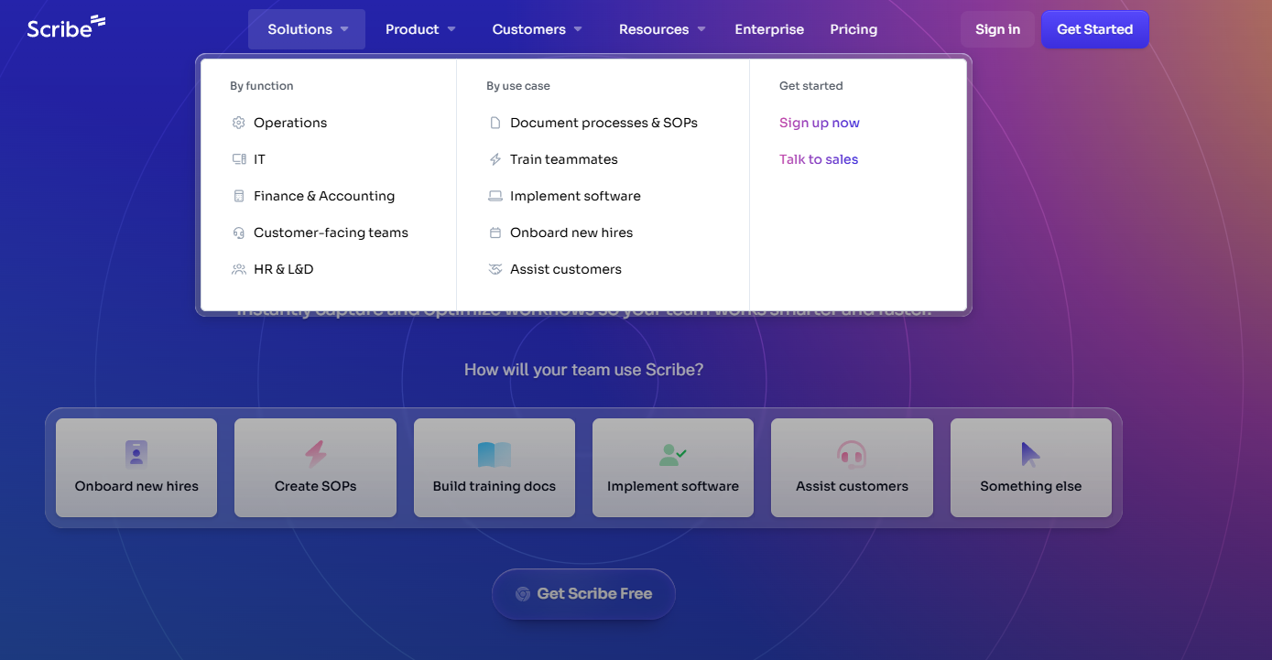Open Implement software in the dropdown
The width and height of the screenshot is (1272, 660).
pos(575,196)
